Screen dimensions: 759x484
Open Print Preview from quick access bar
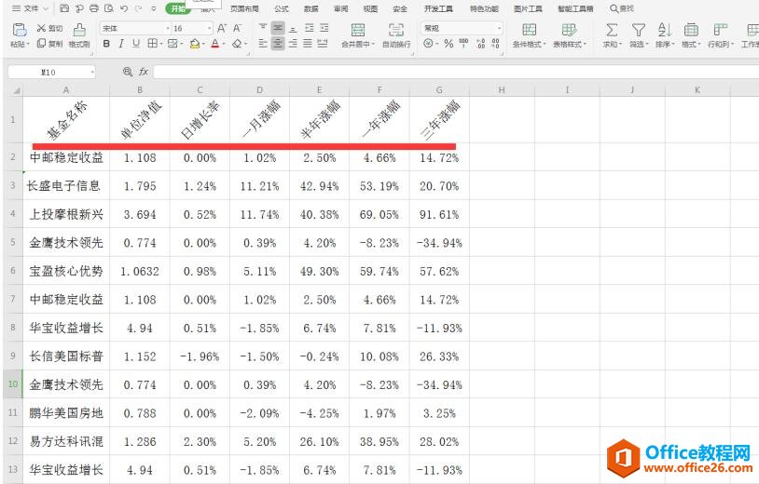tap(109, 8)
